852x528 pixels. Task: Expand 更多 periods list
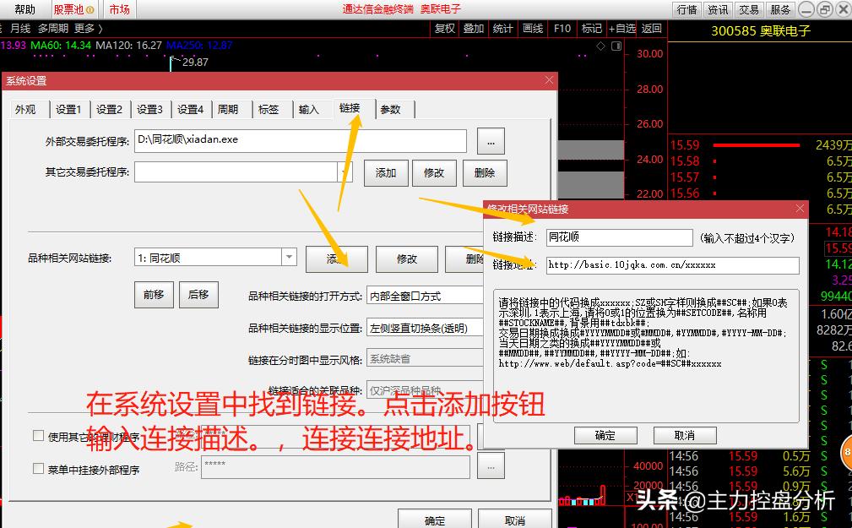pyautogui.click(x=88, y=28)
